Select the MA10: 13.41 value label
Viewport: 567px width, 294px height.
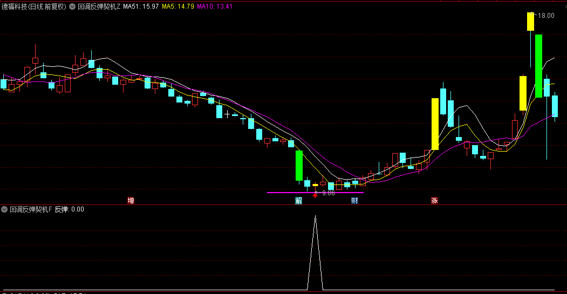point(214,6)
